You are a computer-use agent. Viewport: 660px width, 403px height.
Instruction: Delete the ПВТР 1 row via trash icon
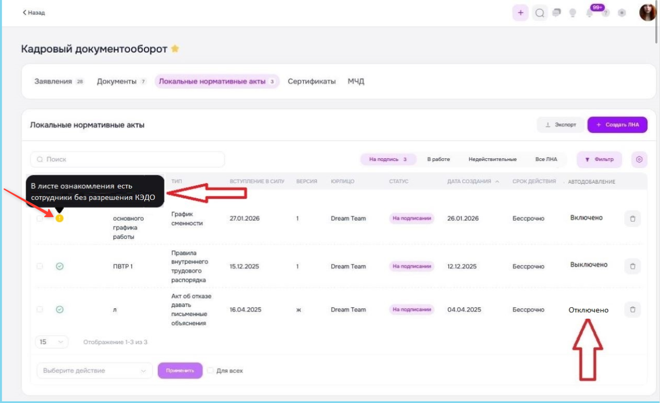point(632,266)
